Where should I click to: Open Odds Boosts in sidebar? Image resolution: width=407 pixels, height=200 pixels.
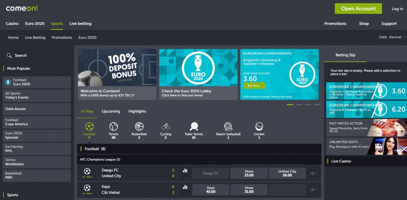pos(37,109)
